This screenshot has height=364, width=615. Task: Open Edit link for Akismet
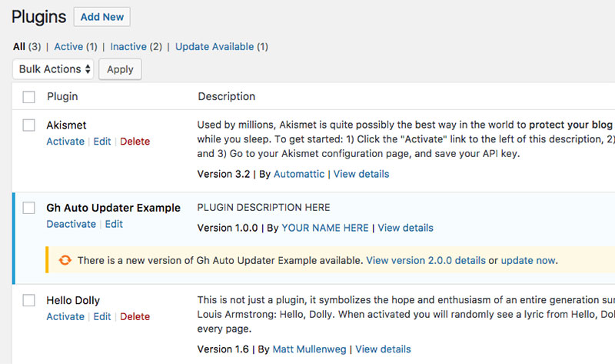[102, 142]
